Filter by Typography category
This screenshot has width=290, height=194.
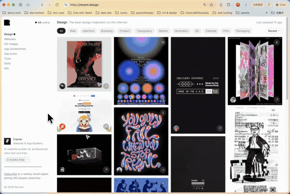coord(144,31)
